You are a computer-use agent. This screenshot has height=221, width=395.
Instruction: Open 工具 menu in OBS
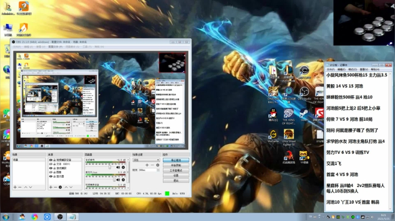click(87, 46)
